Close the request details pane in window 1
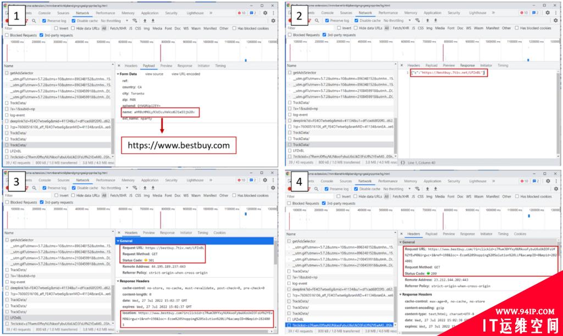Image resolution: width=563 pixels, height=336 pixels. point(119,66)
